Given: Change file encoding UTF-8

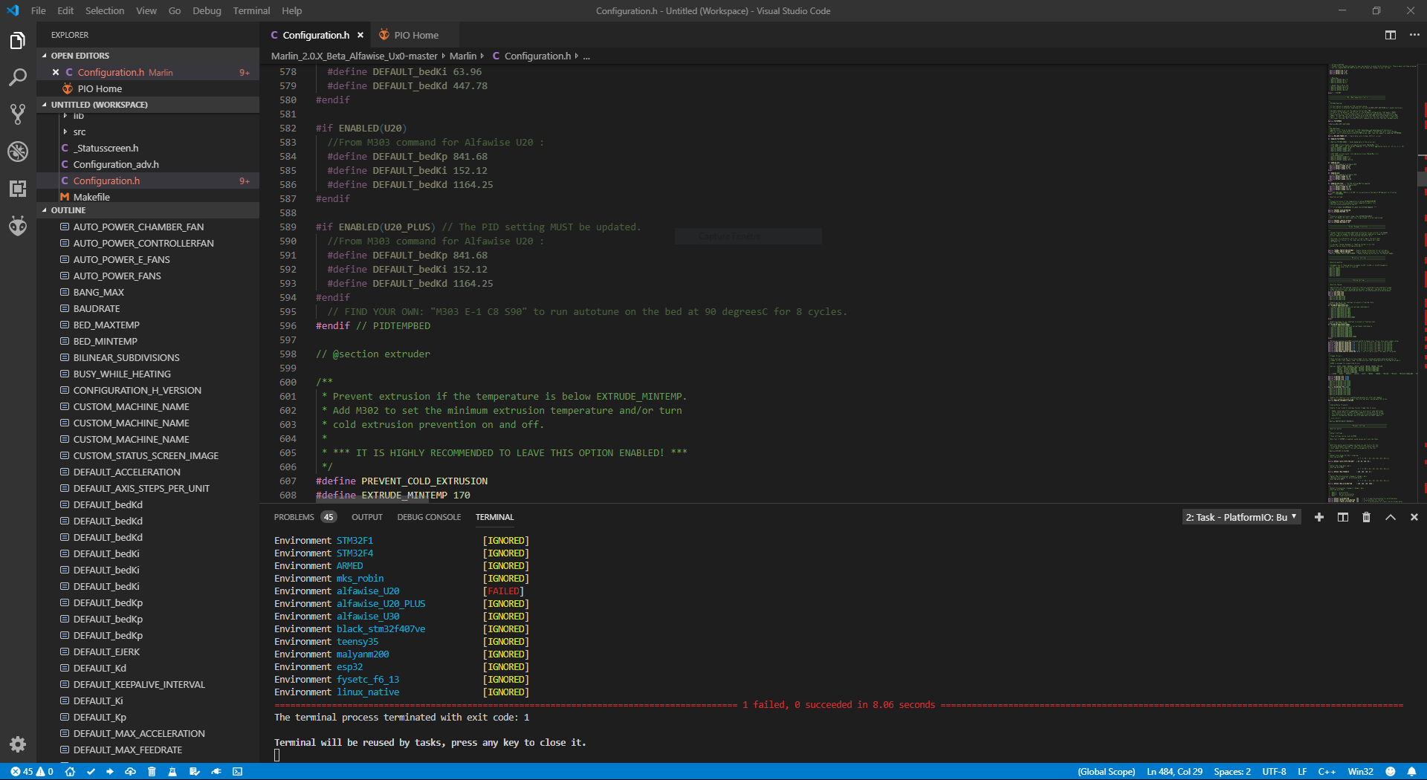Looking at the screenshot, I should point(1274,772).
